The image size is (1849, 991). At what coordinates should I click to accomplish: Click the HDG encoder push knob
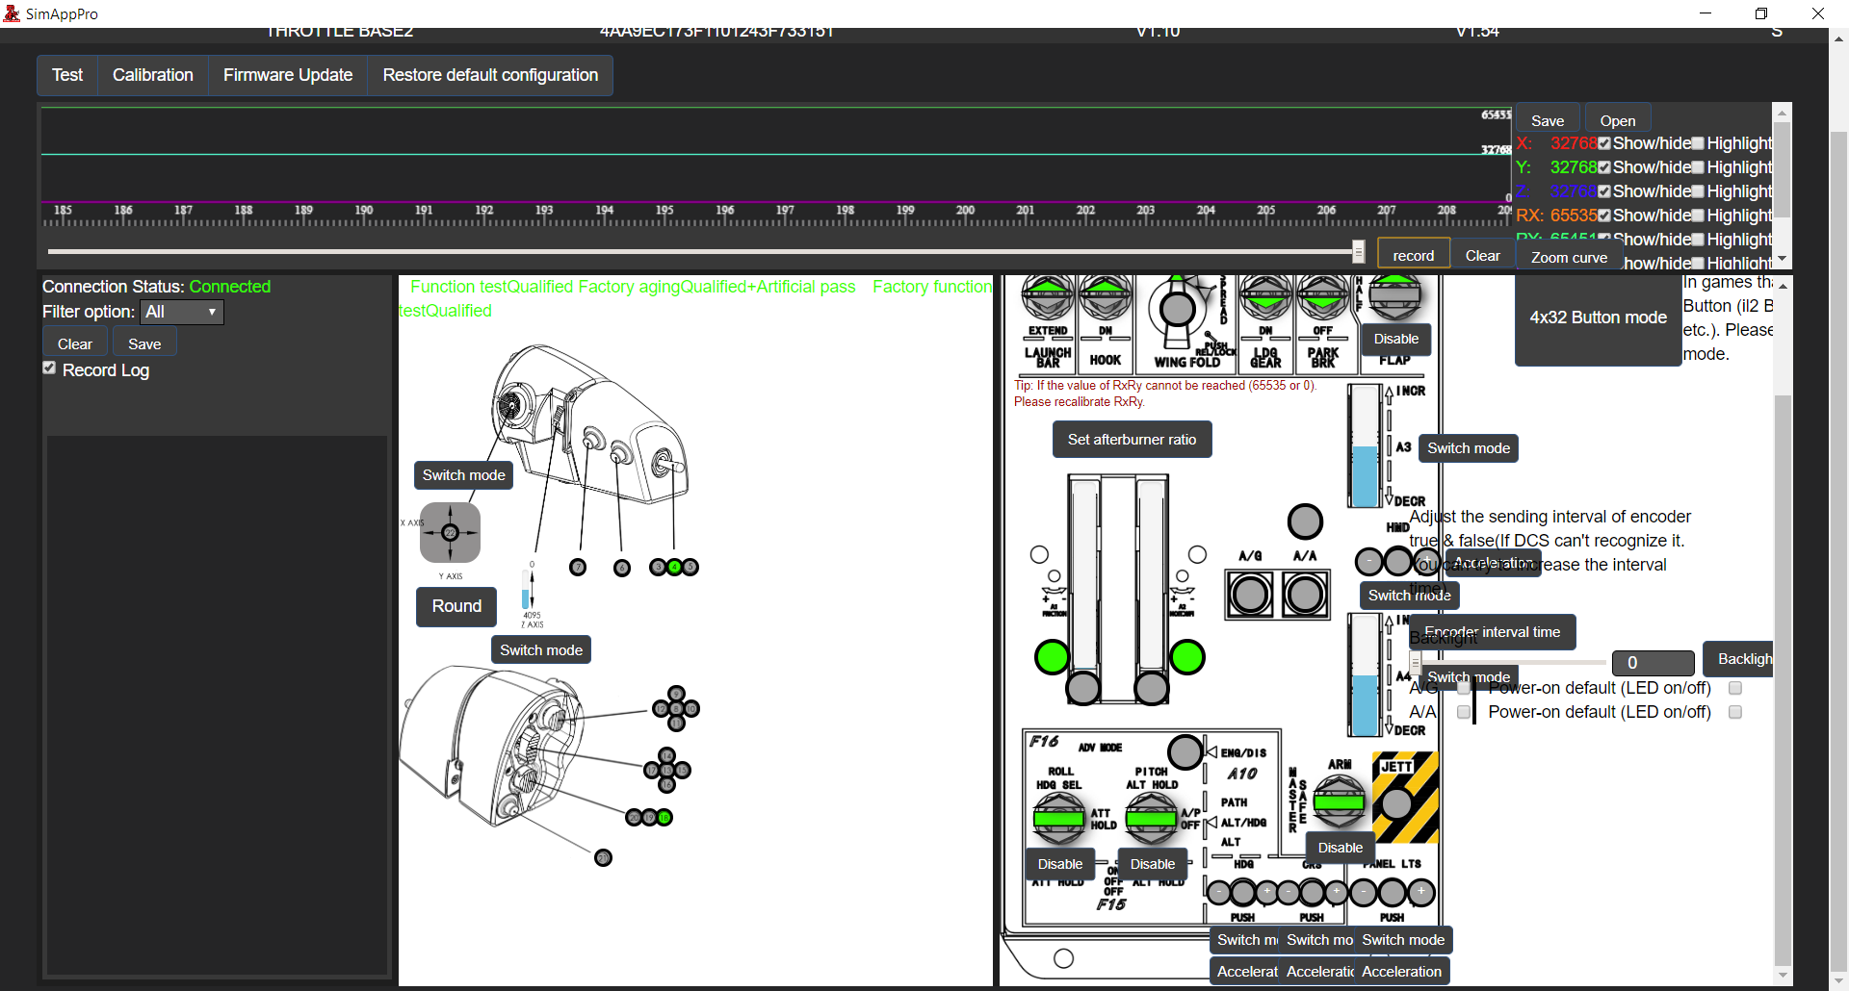pos(1243,893)
